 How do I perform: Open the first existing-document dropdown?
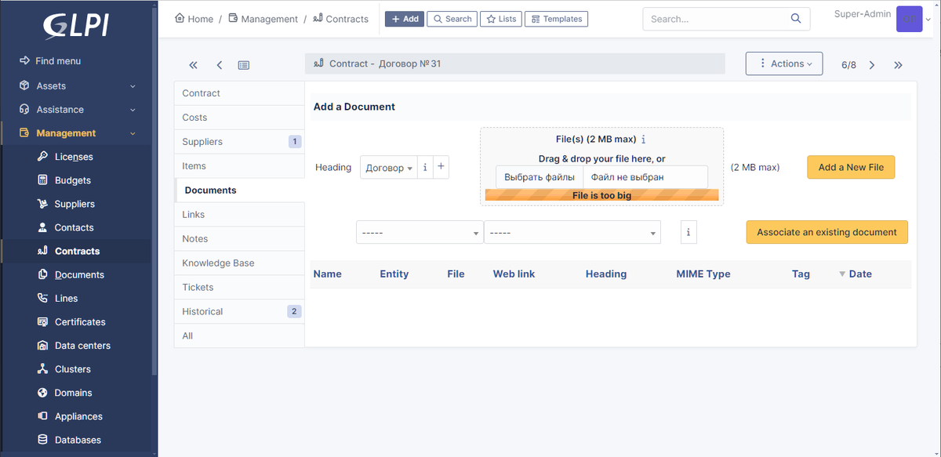click(x=420, y=233)
